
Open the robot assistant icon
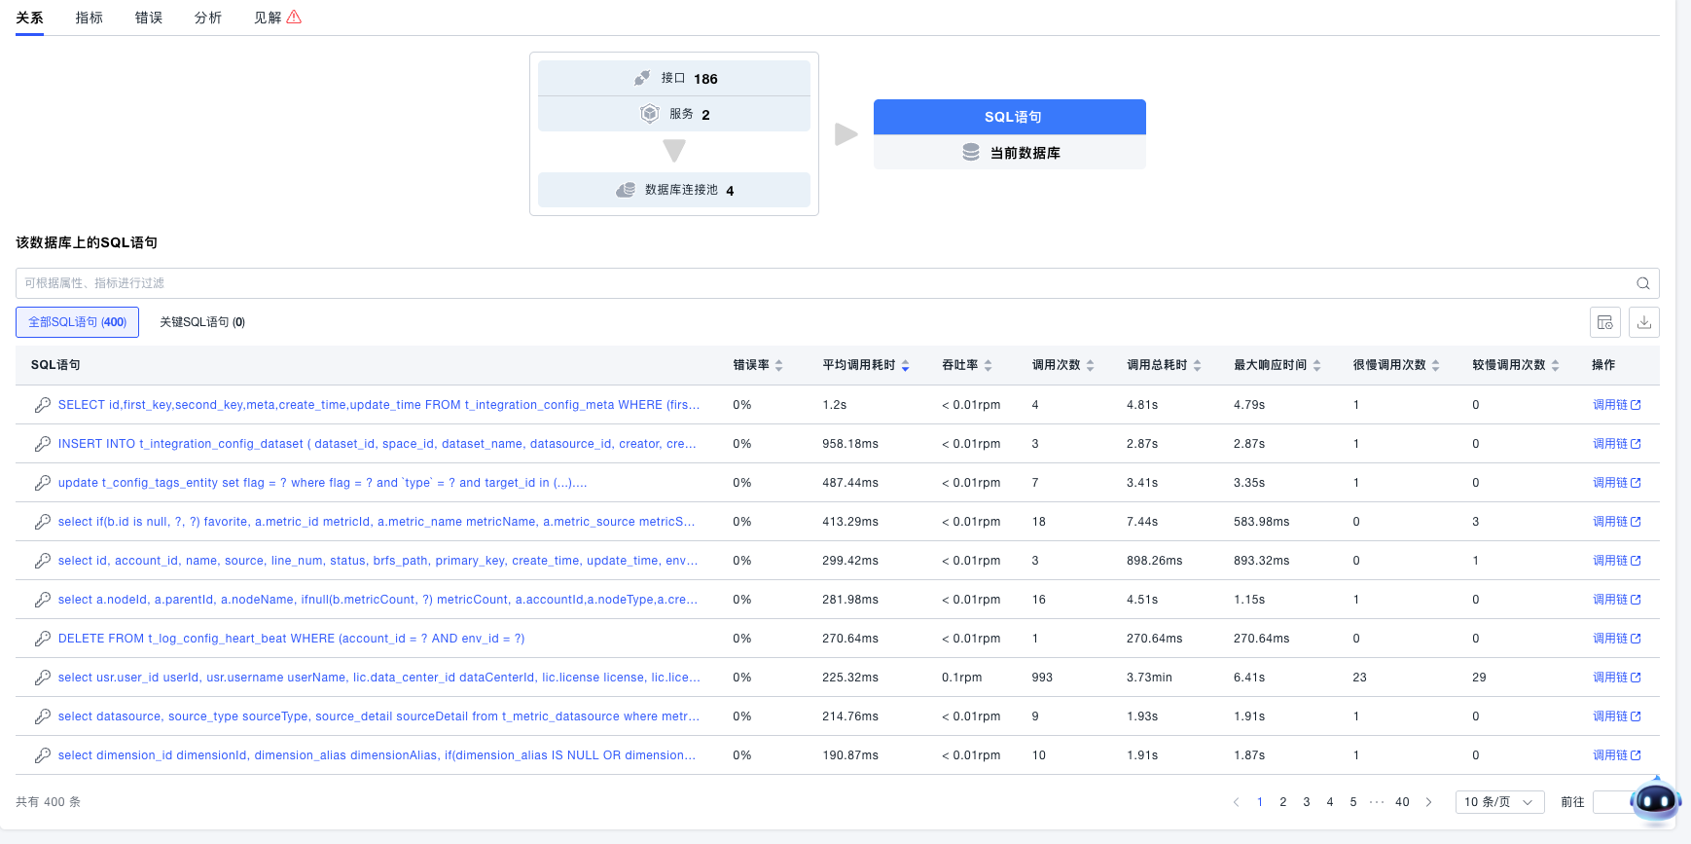(1655, 801)
